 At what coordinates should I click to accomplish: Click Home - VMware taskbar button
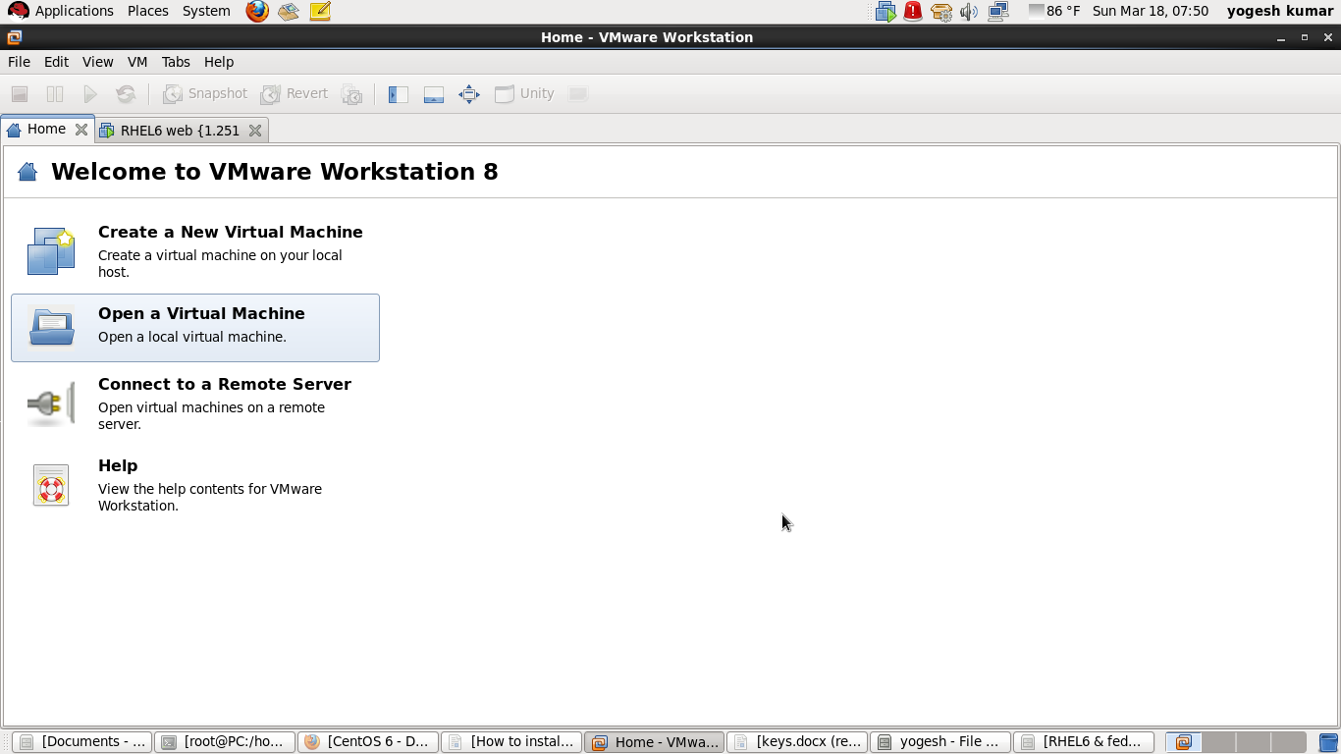(x=654, y=742)
